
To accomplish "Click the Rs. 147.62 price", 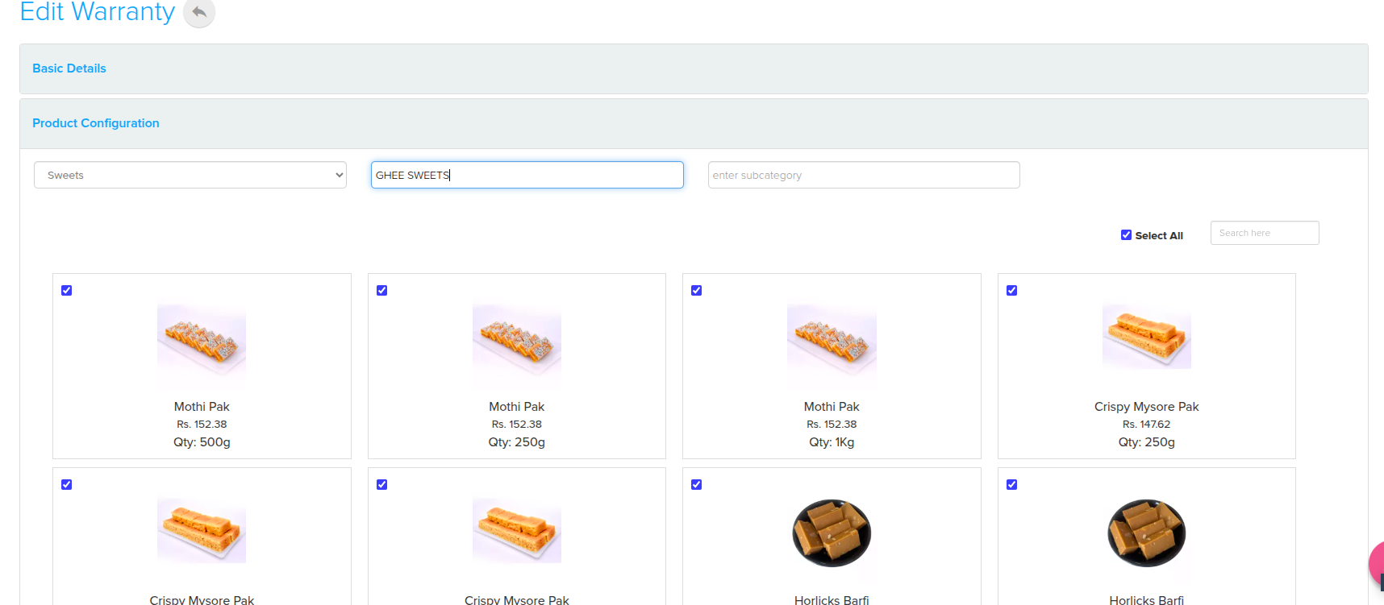I will coord(1147,425).
